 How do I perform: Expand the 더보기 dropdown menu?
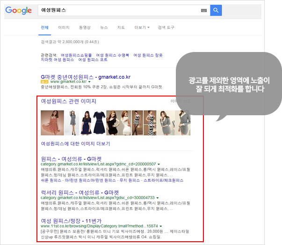click(x=142, y=27)
